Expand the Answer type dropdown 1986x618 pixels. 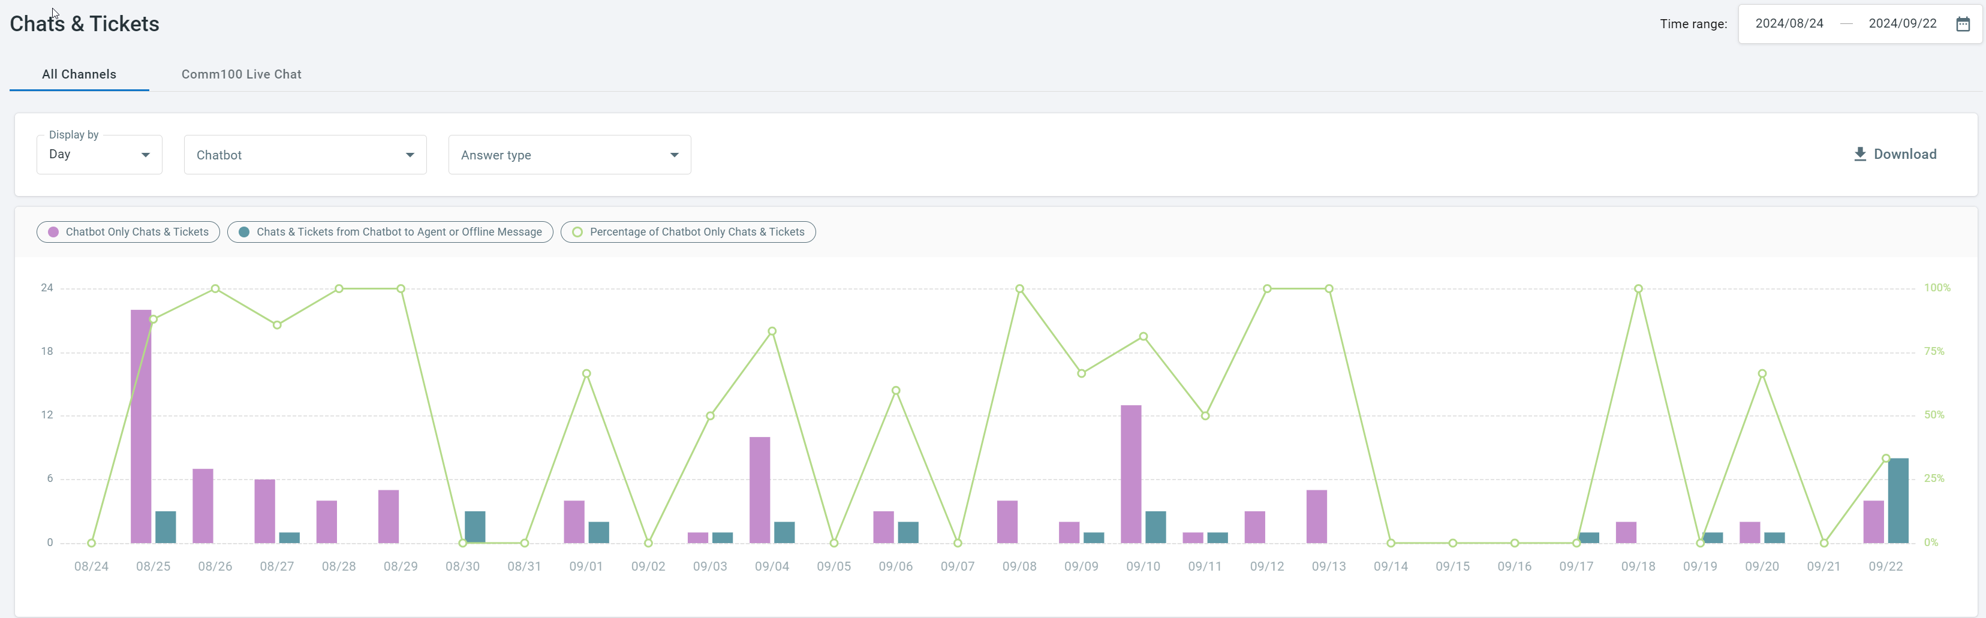pyautogui.click(x=570, y=155)
